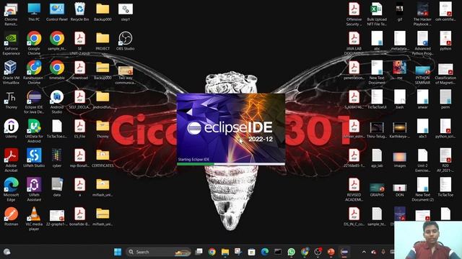This screenshot has height=259, width=462.
Task: Open WhatsApp from the taskbar
Action: tap(291, 252)
